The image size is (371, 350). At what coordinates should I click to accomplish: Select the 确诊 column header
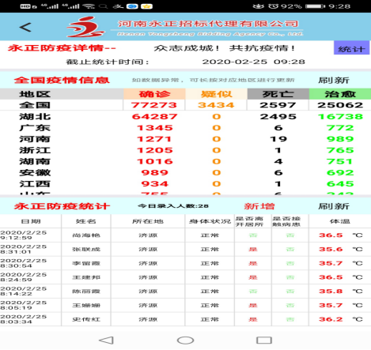(154, 94)
